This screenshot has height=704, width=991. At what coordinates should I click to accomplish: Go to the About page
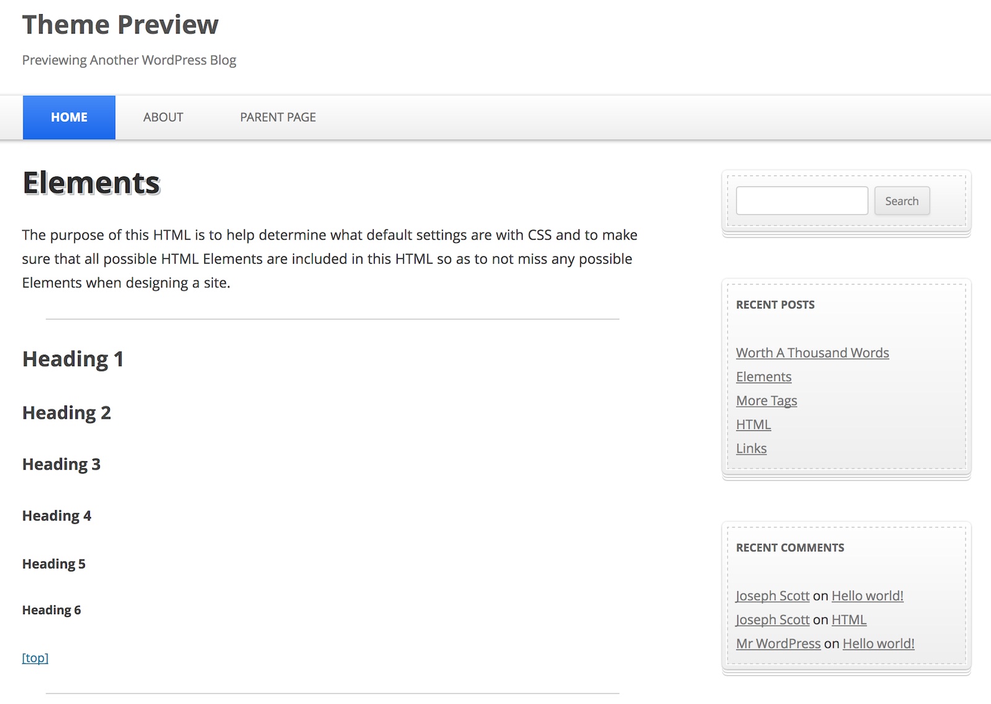163,117
